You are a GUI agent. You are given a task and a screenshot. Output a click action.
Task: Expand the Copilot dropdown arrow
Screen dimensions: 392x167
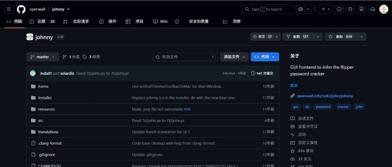point(308,9)
